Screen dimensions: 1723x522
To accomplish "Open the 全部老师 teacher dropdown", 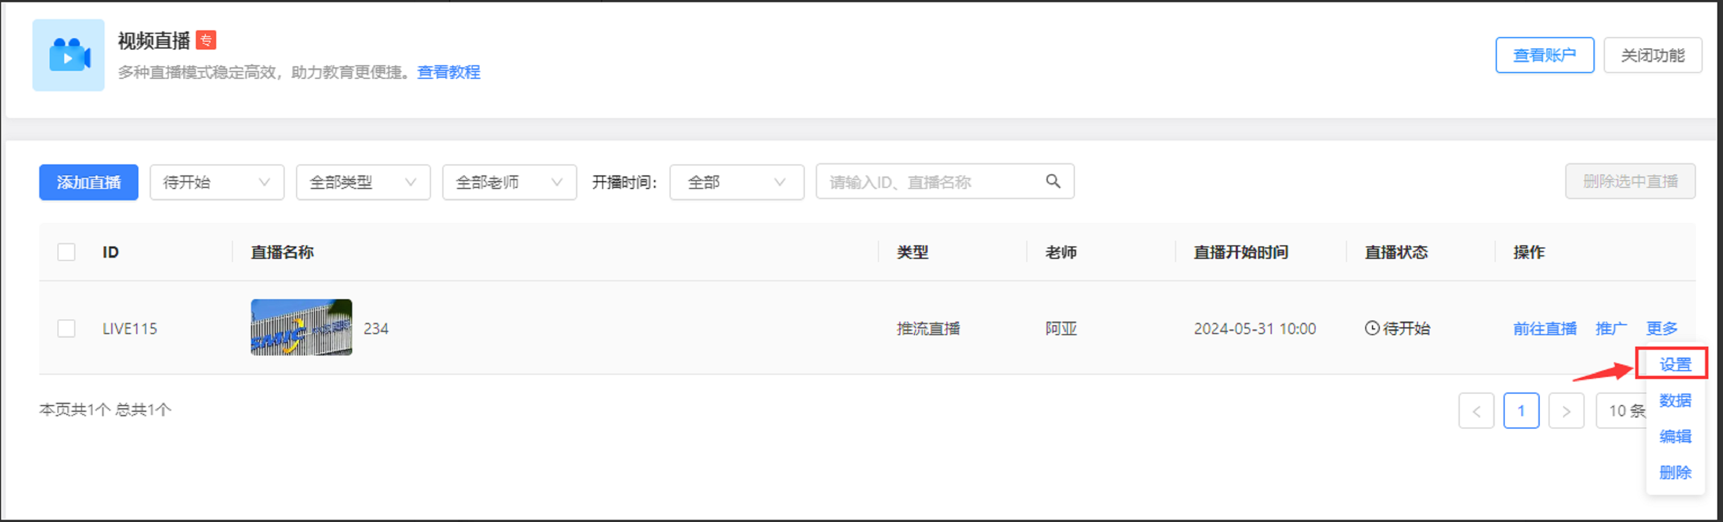I will tap(509, 182).
